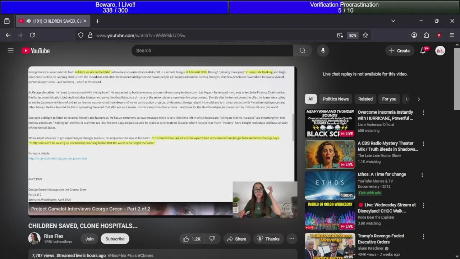Open Glenn Kirschner channel name
460x259 pixels.
coord(371,248)
